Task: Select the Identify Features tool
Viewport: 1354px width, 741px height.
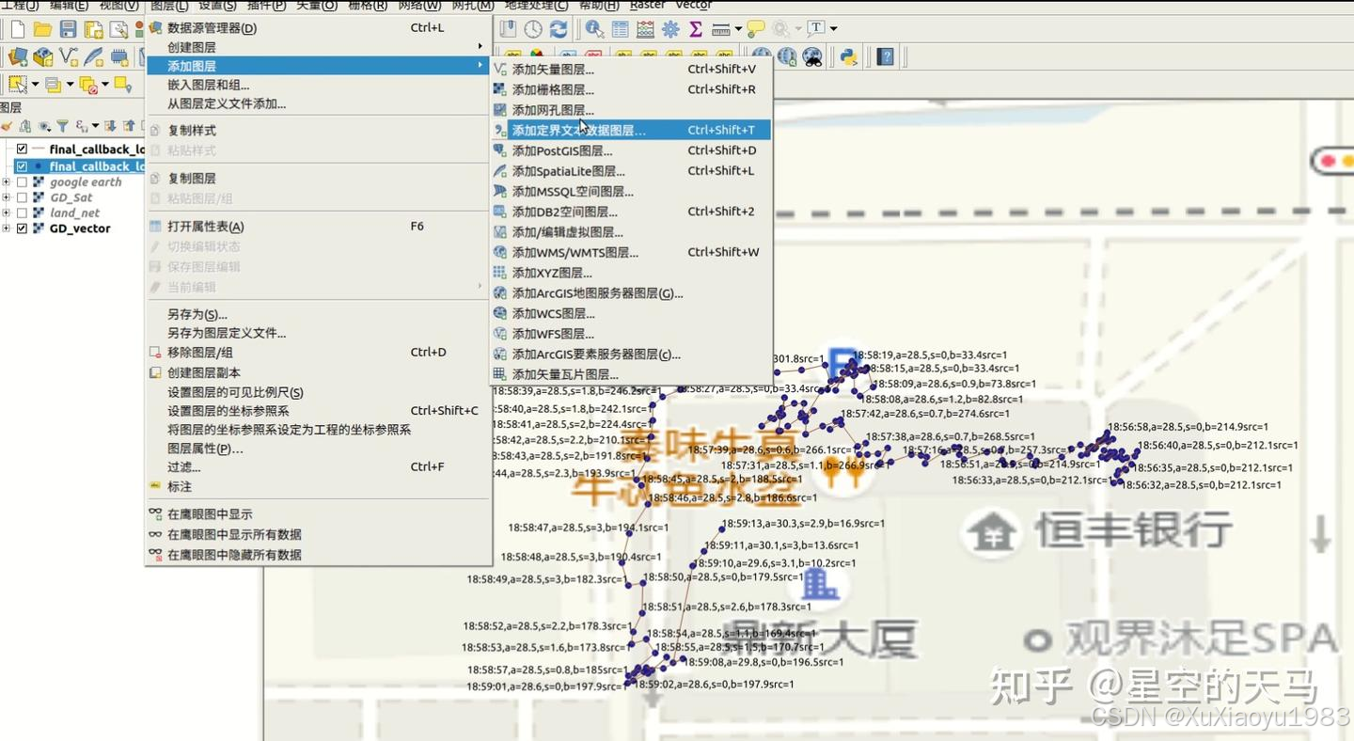Action: point(594,29)
